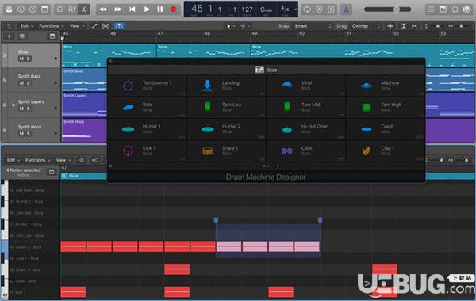Start recording with Record button
Viewport: 476px width, 301px height.
(173, 10)
